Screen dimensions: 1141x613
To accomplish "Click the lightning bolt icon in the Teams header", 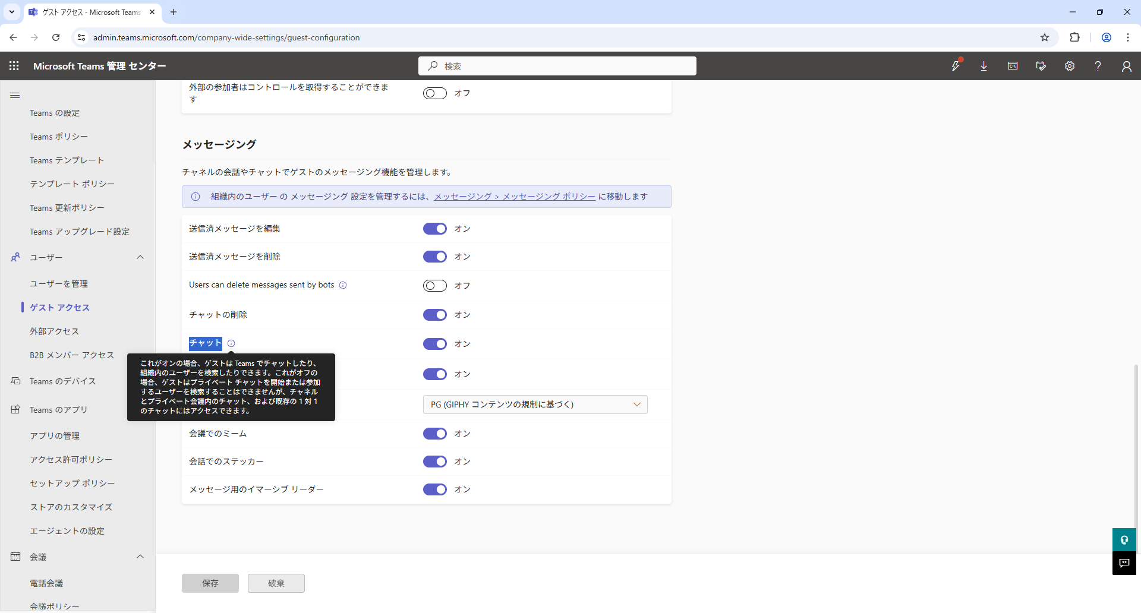I will [x=956, y=66].
